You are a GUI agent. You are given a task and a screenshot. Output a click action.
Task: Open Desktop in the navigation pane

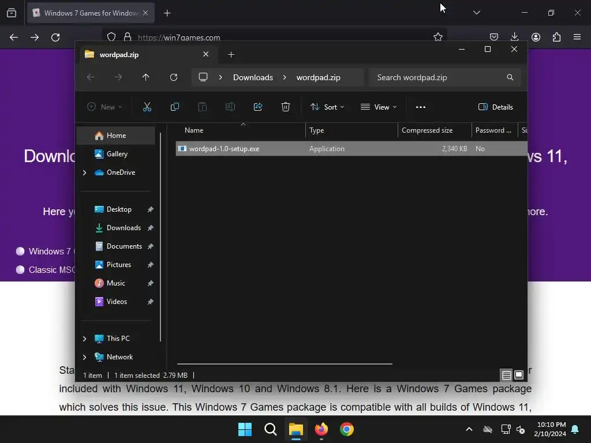pos(119,209)
